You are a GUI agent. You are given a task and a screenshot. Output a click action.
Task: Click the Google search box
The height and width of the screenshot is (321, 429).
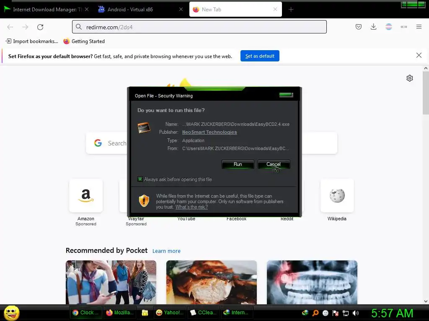click(211, 143)
